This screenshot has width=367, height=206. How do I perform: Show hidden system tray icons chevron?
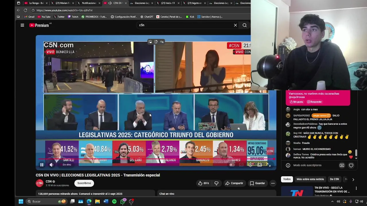333,201
